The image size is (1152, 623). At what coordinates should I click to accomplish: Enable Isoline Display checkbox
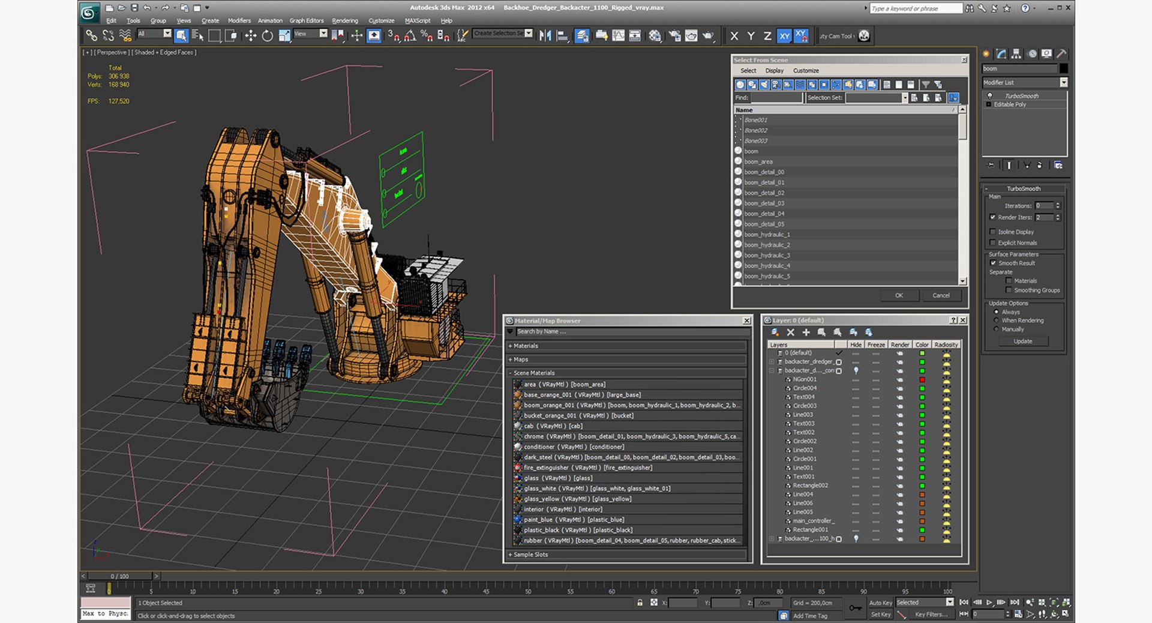pyautogui.click(x=992, y=232)
